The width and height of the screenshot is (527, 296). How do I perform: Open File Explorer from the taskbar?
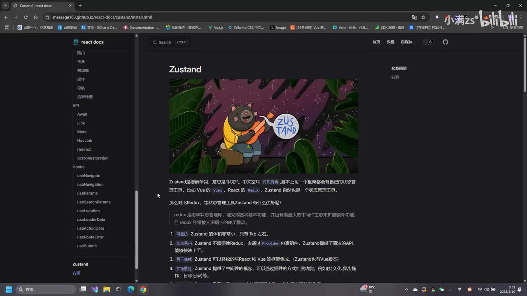[107, 289]
